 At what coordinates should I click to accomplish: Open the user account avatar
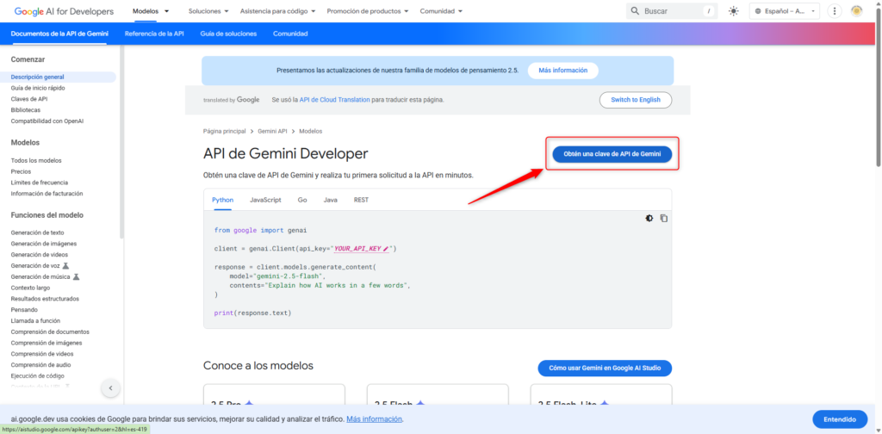[857, 11]
